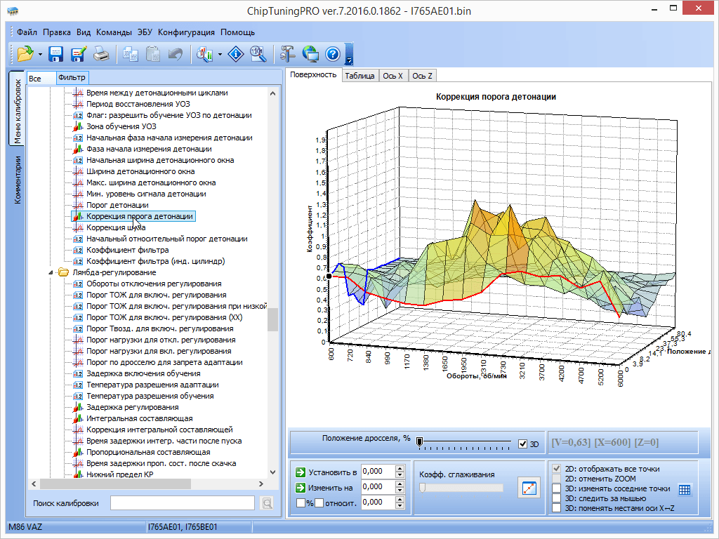The image size is (719, 539).
Task: Click the smoothing line graph button
Action: pos(529,487)
